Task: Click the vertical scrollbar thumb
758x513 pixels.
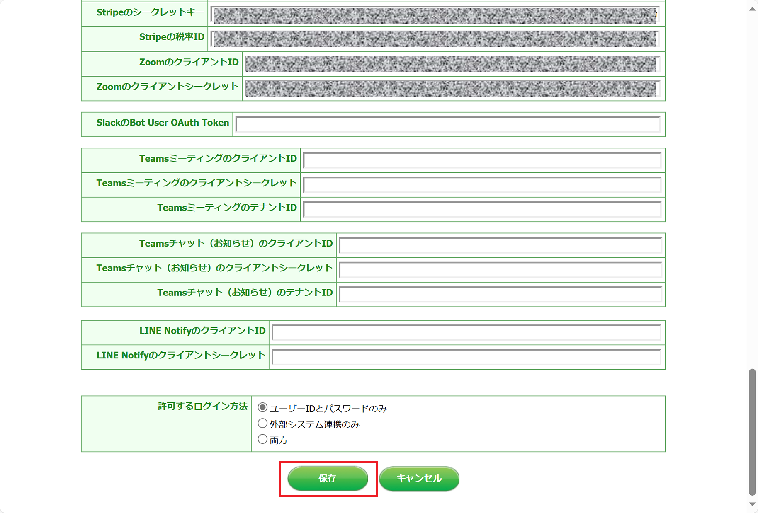Action: [752, 432]
